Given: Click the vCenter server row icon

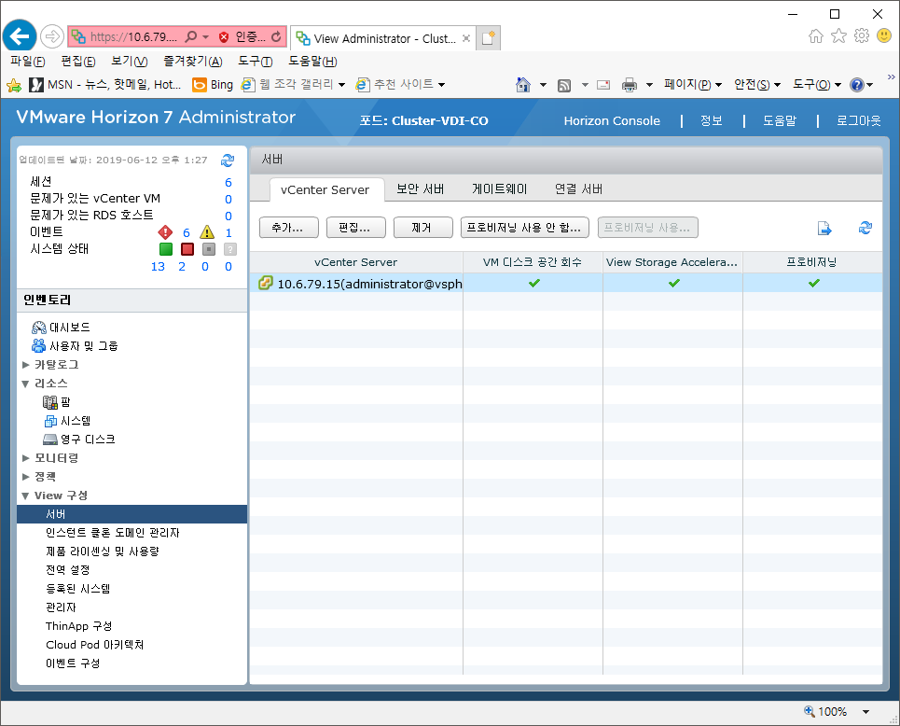Looking at the screenshot, I should 265,283.
